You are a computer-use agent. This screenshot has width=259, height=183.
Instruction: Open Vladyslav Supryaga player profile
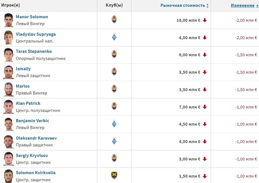(36, 34)
